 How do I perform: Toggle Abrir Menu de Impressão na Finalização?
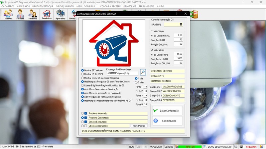(82, 93)
